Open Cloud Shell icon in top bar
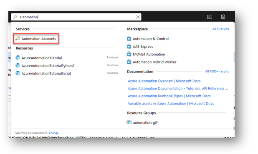Viewport: 258px width, 154px height. (210, 17)
